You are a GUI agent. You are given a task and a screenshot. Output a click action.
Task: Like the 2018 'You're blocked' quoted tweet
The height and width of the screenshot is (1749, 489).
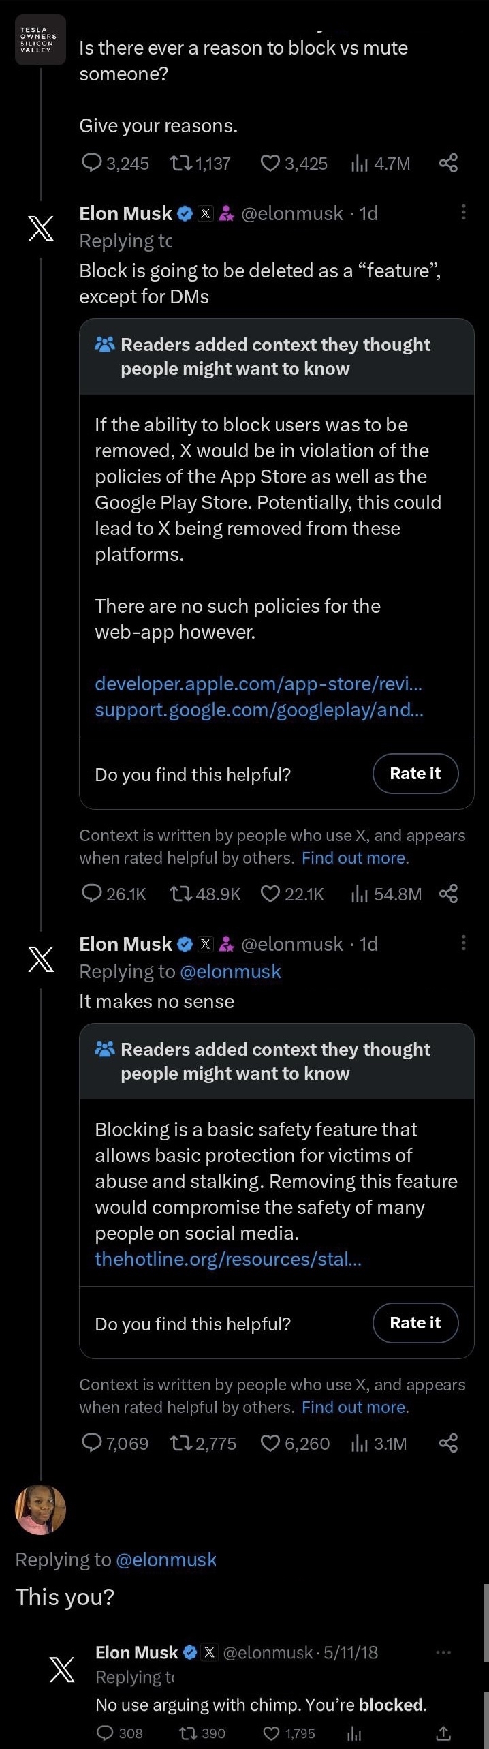(x=271, y=1733)
